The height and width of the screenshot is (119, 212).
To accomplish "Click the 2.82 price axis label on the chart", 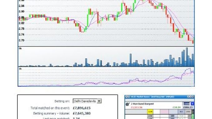I will [x=22, y=23].
